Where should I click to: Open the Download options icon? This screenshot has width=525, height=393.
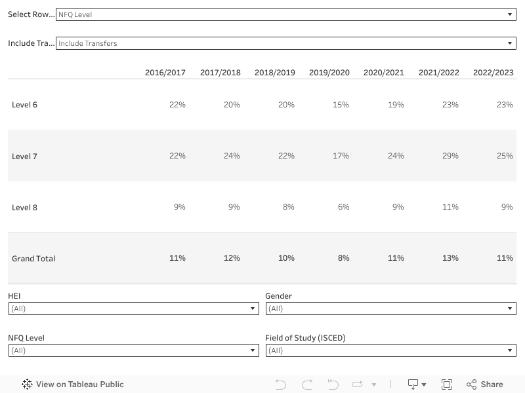[417, 384]
